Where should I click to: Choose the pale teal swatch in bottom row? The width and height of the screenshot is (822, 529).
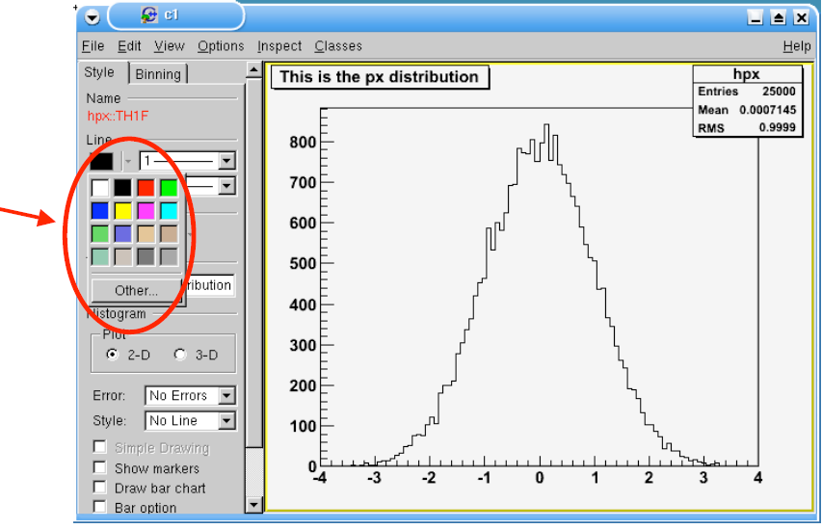coord(99,257)
